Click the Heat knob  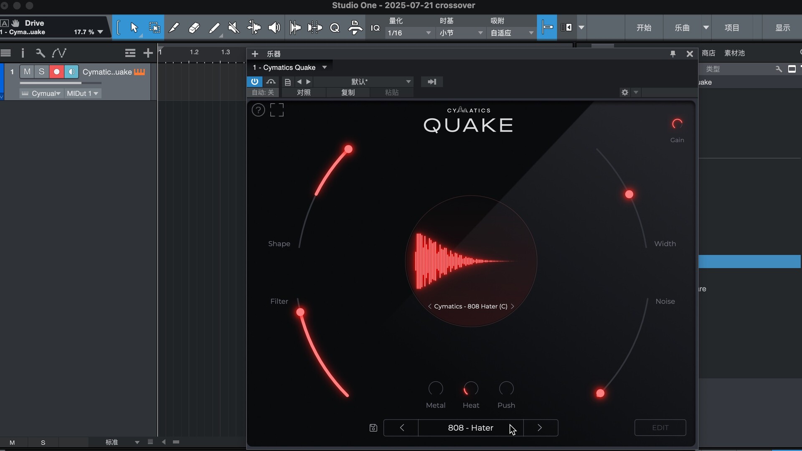tap(471, 389)
